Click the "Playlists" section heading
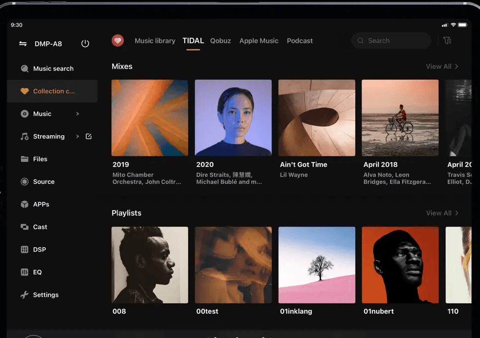This screenshot has width=480, height=338. coord(126,213)
